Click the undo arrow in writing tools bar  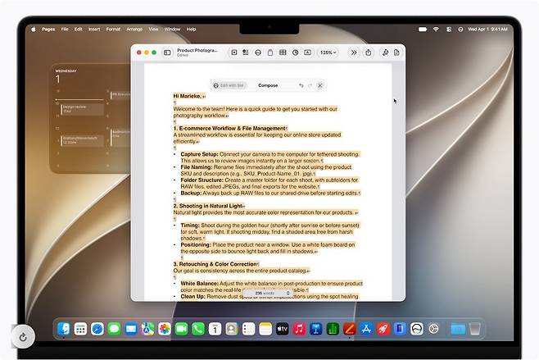tap(301, 85)
